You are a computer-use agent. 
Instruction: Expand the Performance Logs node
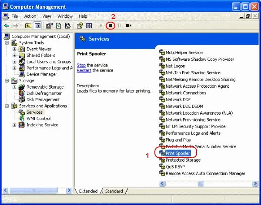tap(14, 68)
